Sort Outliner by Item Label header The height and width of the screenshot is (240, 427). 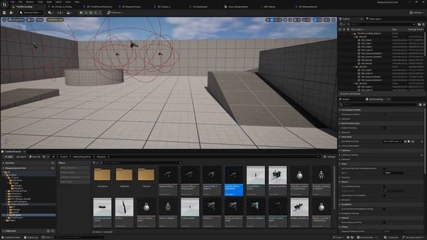tap(357, 29)
